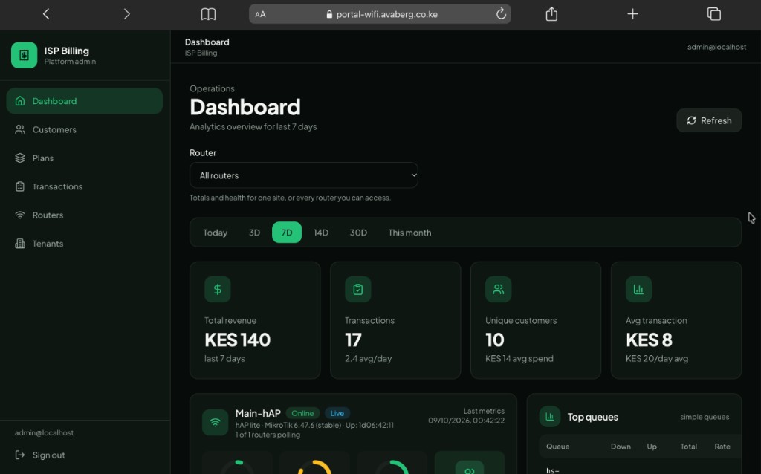This screenshot has height=474, width=761.
Task: Click the yellow gauge ring in Main-hAP card
Action: click(x=314, y=468)
